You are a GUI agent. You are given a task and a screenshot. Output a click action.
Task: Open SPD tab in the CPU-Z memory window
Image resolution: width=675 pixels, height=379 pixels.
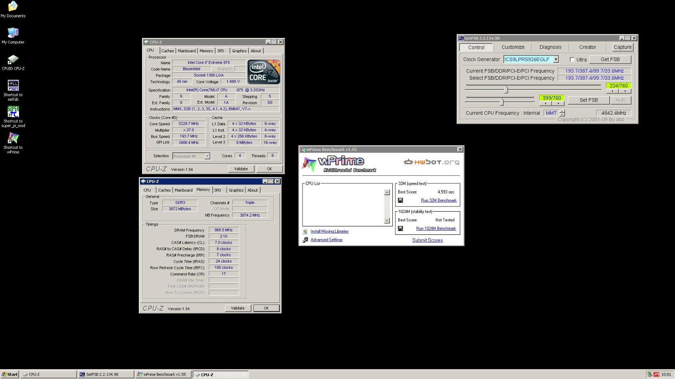pos(218,190)
